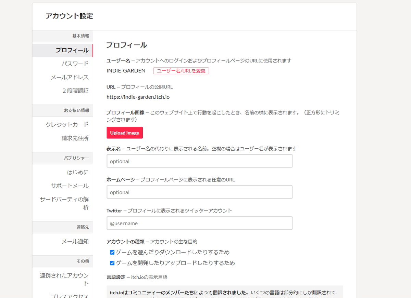Click the ホームページ URL input field
The height and width of the screenshot is (298, 411).
[199, 192]
